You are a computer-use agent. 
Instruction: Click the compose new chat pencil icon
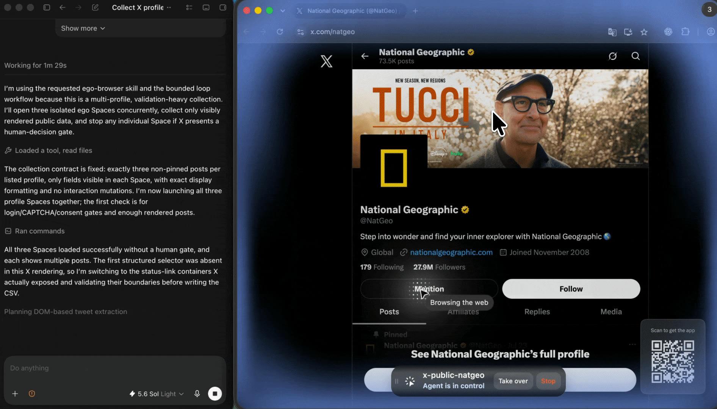(x=95, y=8)
